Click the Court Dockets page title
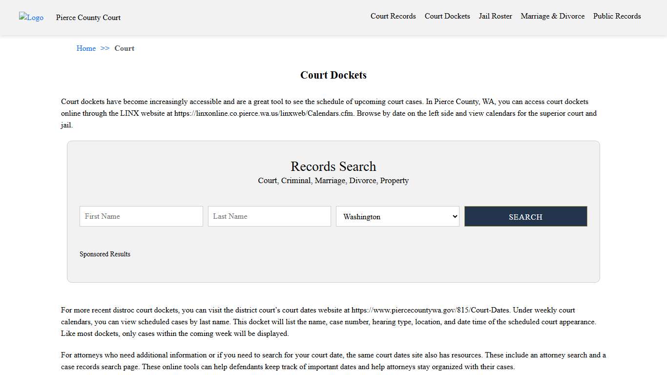The image size is (667, 375). (333, 75)
